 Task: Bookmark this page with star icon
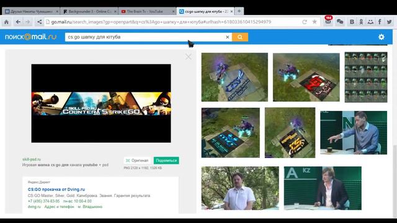[x=314, y=22]
